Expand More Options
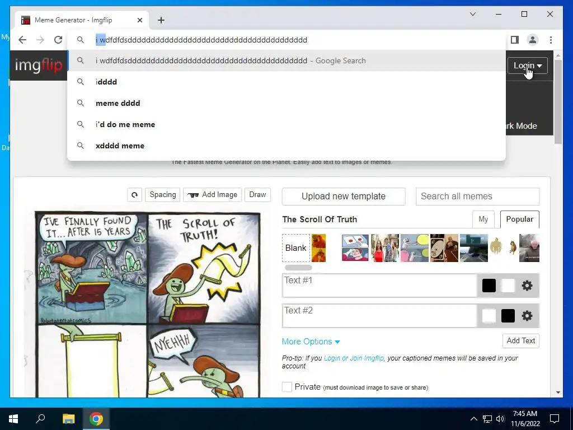Image resolution: width=573 pixels, height=430 pixels. [x=311, y=342]
